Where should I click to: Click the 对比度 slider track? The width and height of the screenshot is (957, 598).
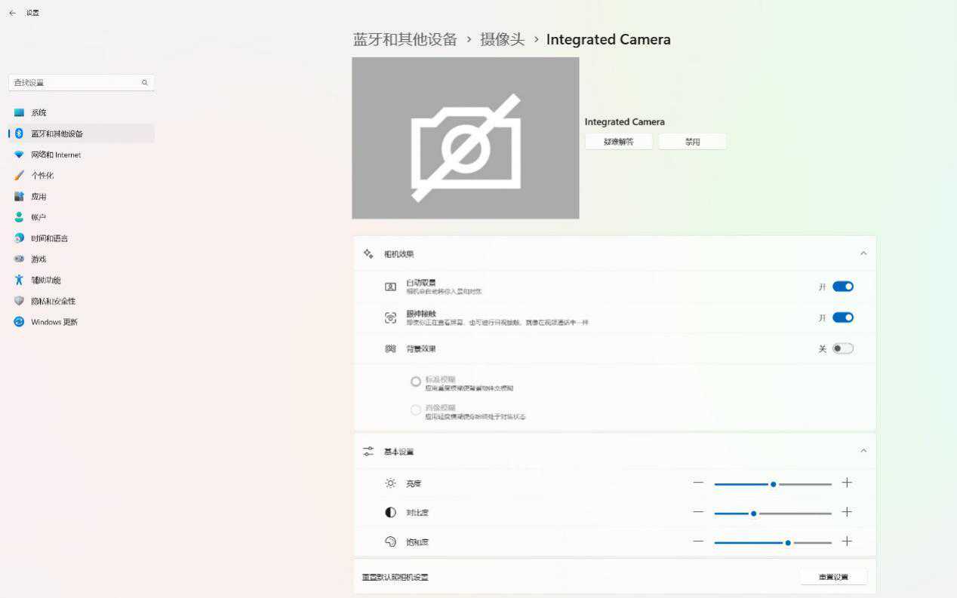(773, 513)
